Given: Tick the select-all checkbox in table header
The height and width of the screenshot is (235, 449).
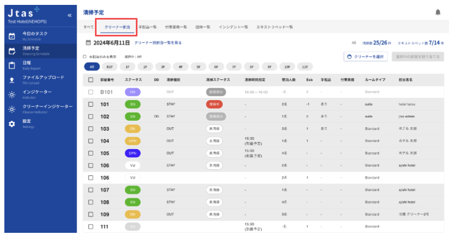Looking at the screenshot, I should [91, 79].
